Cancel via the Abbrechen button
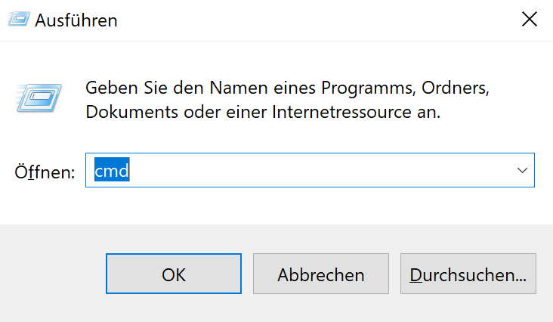The width and height of the screenshot is (553, 322). (x=320, y=274)
